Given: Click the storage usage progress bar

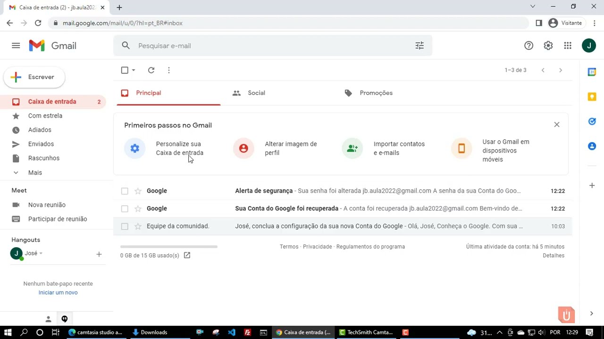Looking at the screenshot, I should coord(169,246).
